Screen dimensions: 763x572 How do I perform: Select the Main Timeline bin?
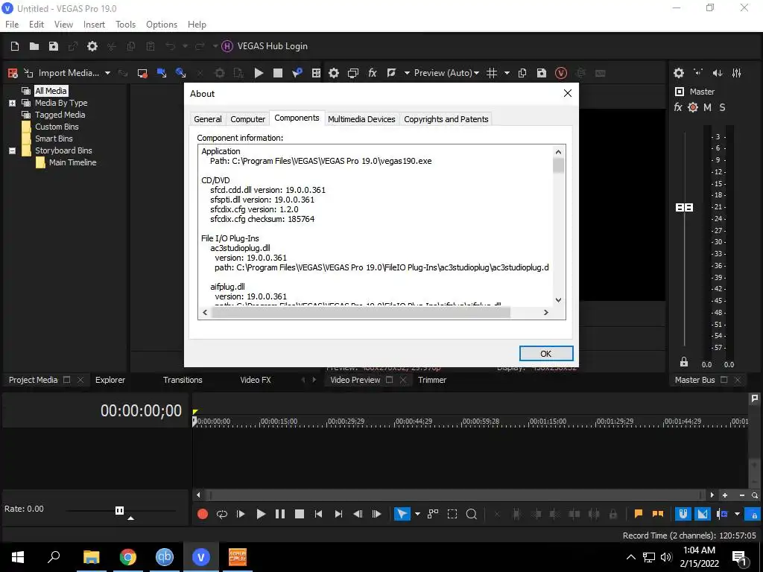coord(72,162)
